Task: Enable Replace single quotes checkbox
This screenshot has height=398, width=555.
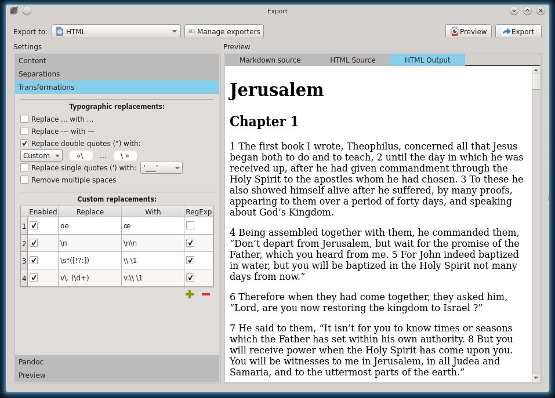Action: (24, 167)
